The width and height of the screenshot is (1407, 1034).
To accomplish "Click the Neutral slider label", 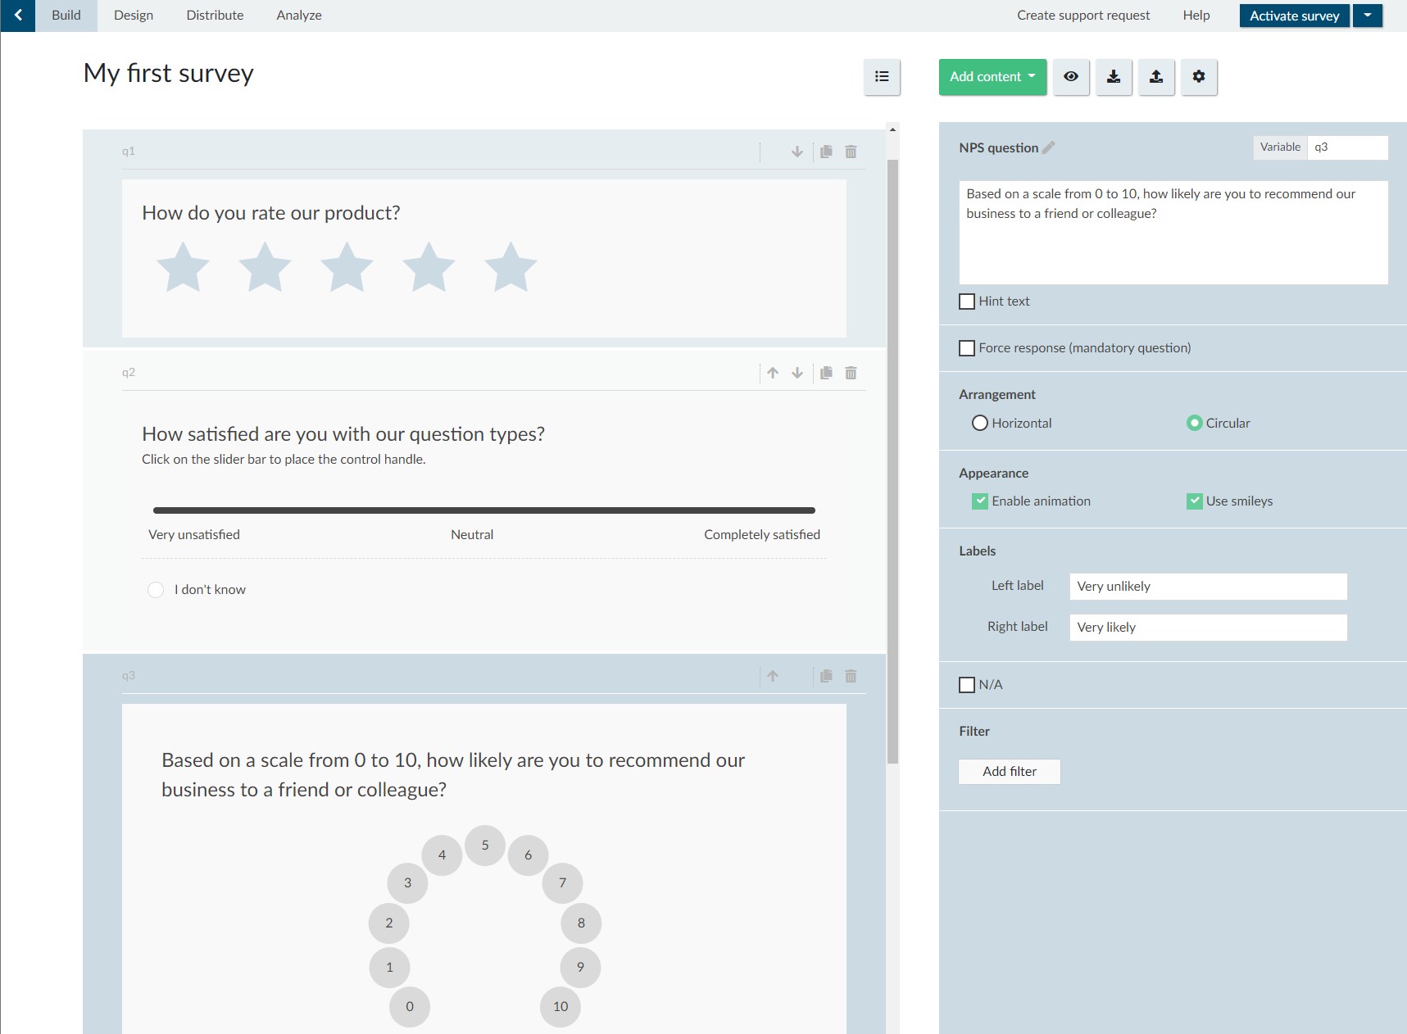I will (472, 535).
